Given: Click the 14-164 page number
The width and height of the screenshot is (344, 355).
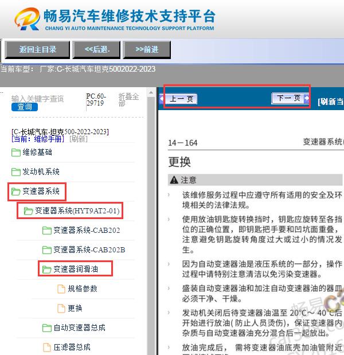Looking at the screenshot, I should pyautogui.click(x=183, y=143).
